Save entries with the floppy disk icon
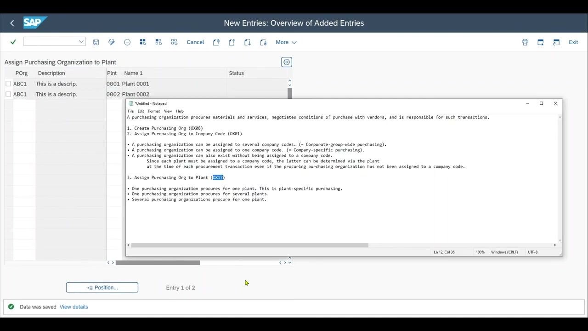The image size is (588, 331). pyautogui.click(x=96, y=42)
